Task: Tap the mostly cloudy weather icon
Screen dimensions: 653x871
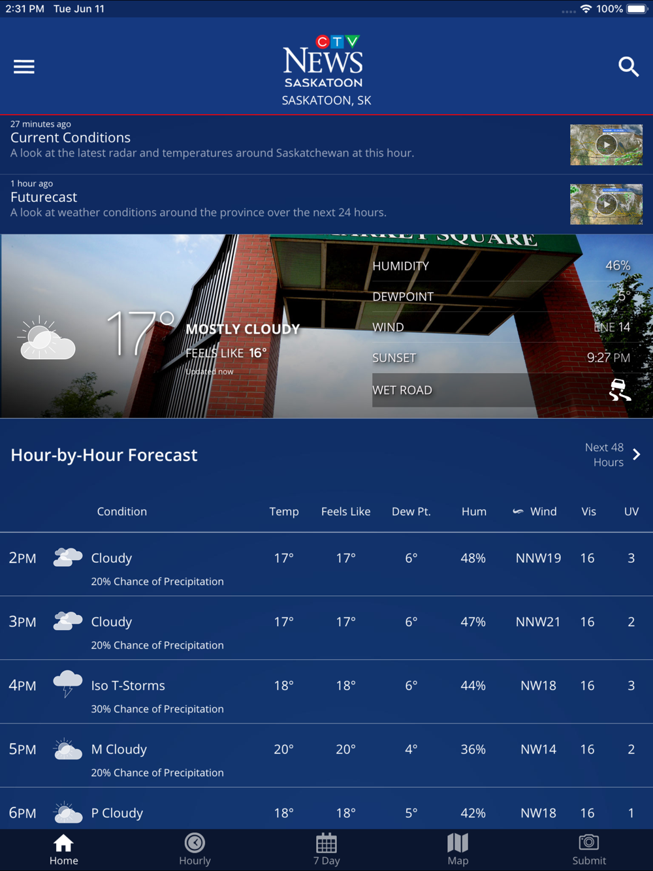Action: pyautogui.click(x=47, y=338)
